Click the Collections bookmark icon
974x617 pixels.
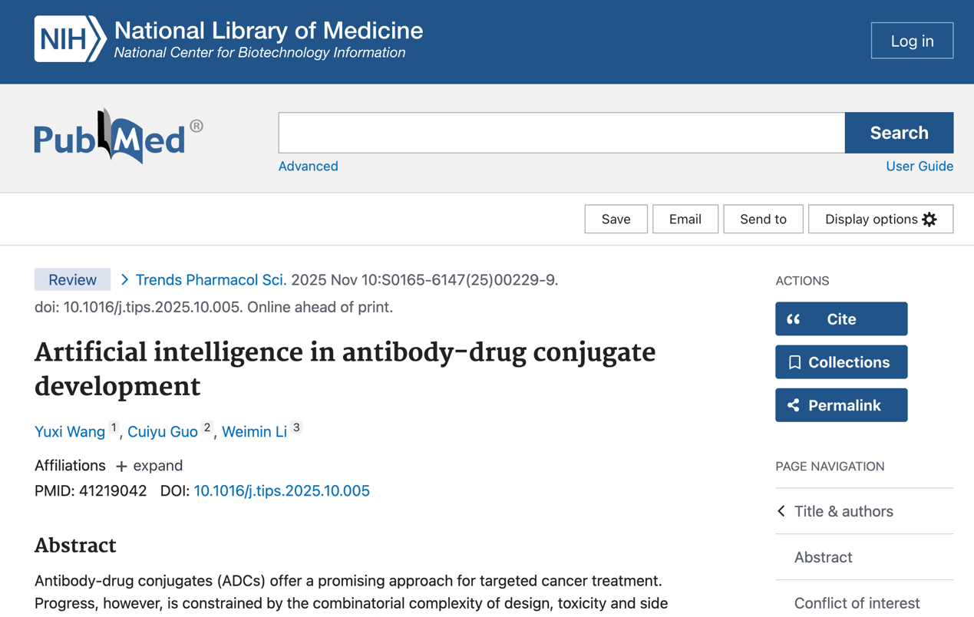[794, 362]
